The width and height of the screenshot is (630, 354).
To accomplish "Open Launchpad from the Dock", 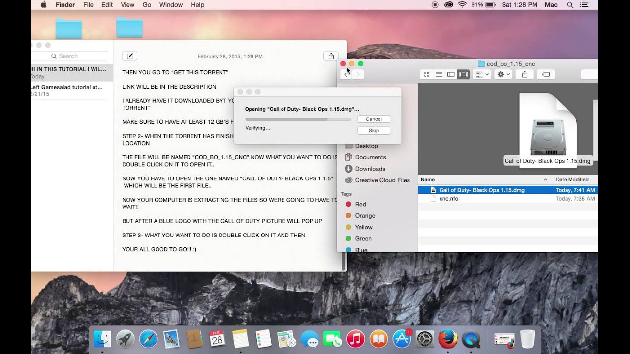I will (x=126, y=339).
